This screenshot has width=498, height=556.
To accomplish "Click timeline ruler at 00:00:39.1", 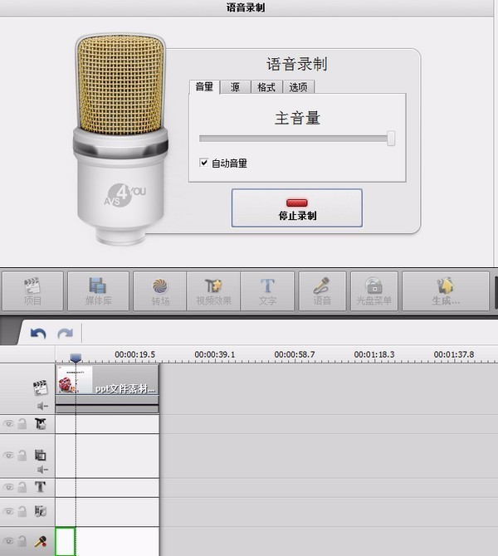I will 215,354.
